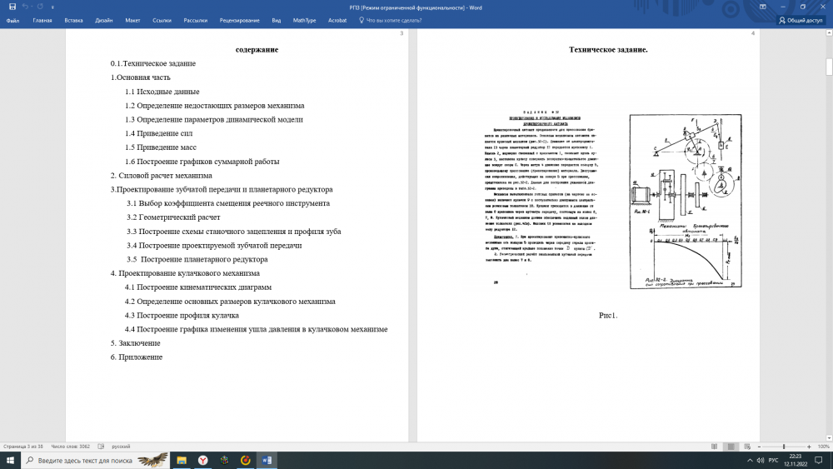Screen dimensions: 833x469
Task: Open the Дизайн ribbon tab
Action: pyautogui.click(x=103, y=20)
